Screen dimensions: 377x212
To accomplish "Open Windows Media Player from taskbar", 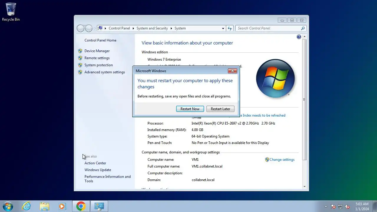I will point(62,206).
